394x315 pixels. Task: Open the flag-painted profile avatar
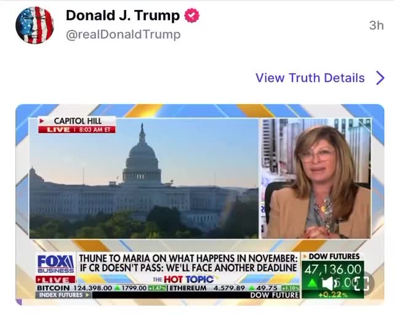tap(34, 25)
